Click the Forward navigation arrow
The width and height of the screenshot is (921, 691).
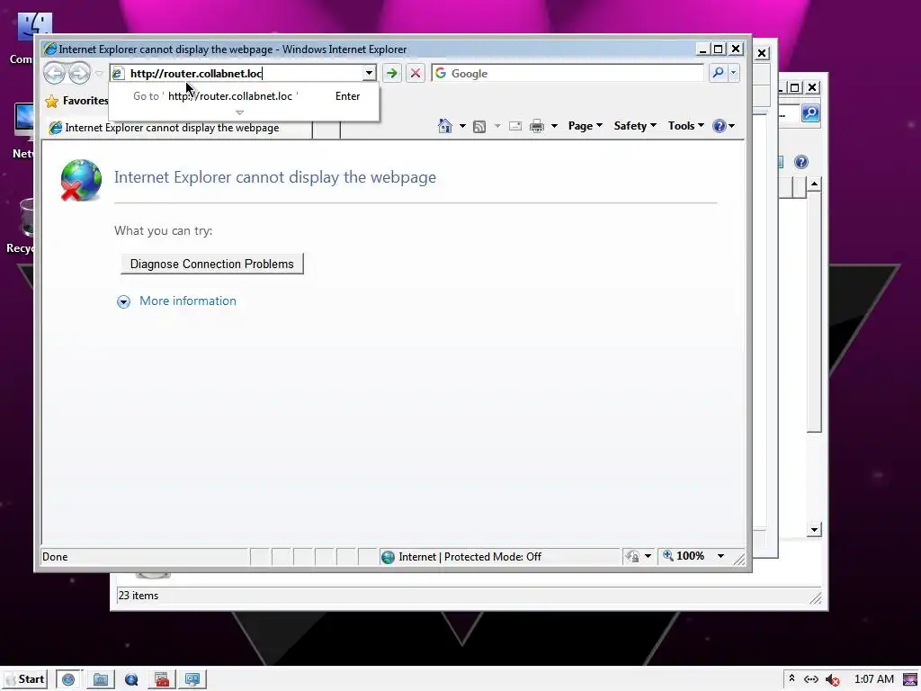pos(79,74)
